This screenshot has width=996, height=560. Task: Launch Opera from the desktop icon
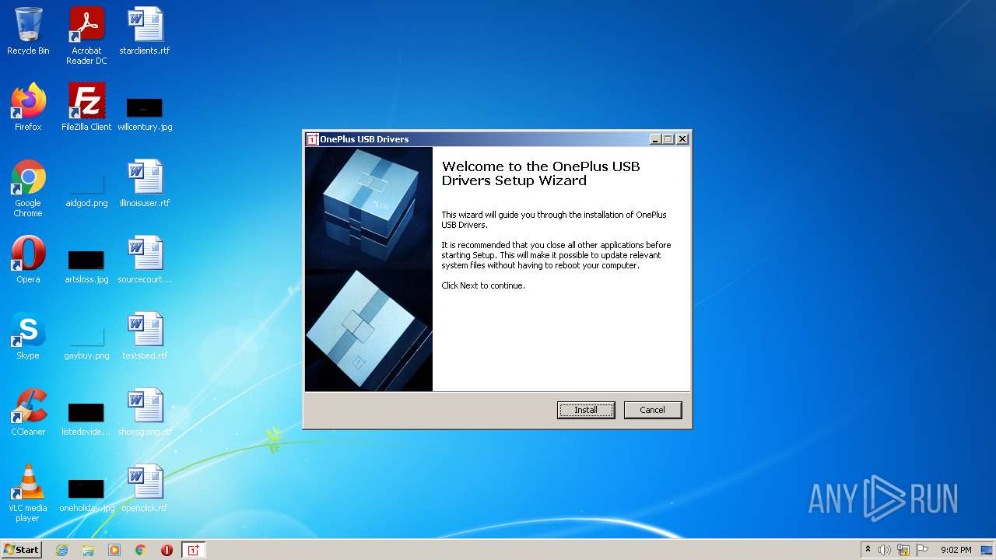tap(28, 260)
